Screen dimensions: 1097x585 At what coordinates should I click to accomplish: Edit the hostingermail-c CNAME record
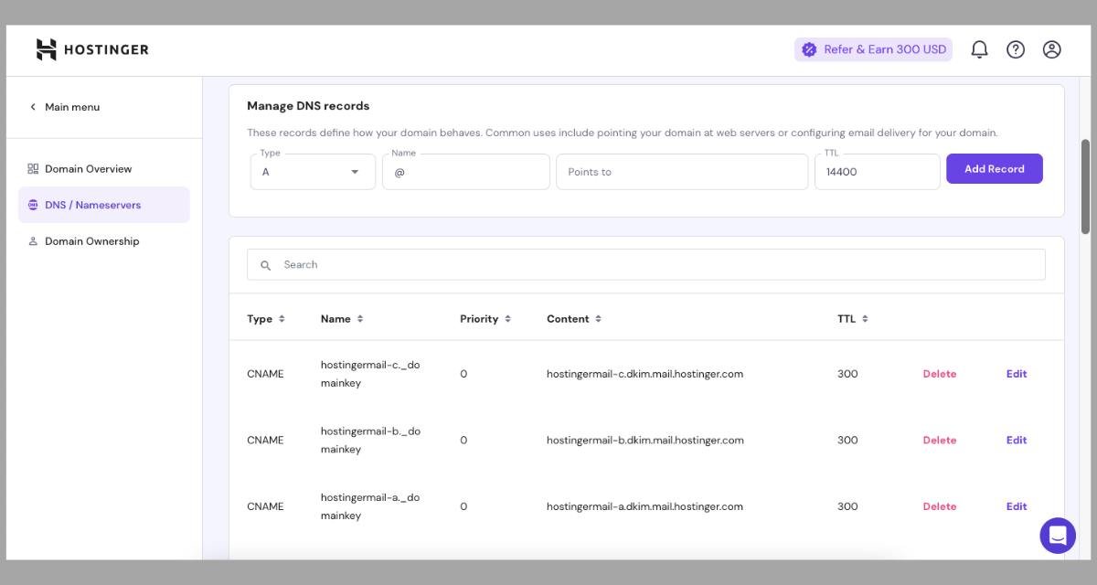tap(1017, 374)
